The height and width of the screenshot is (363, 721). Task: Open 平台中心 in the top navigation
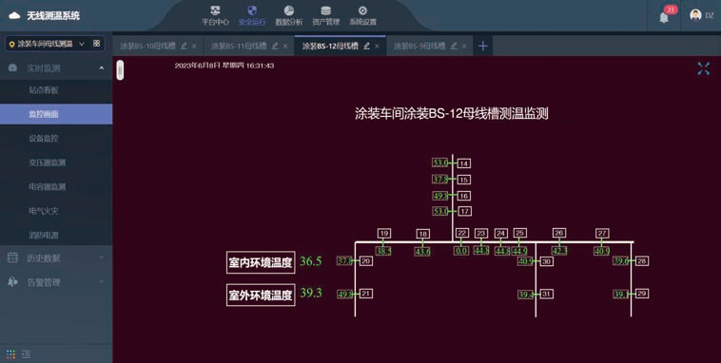[x=215, y=15]
